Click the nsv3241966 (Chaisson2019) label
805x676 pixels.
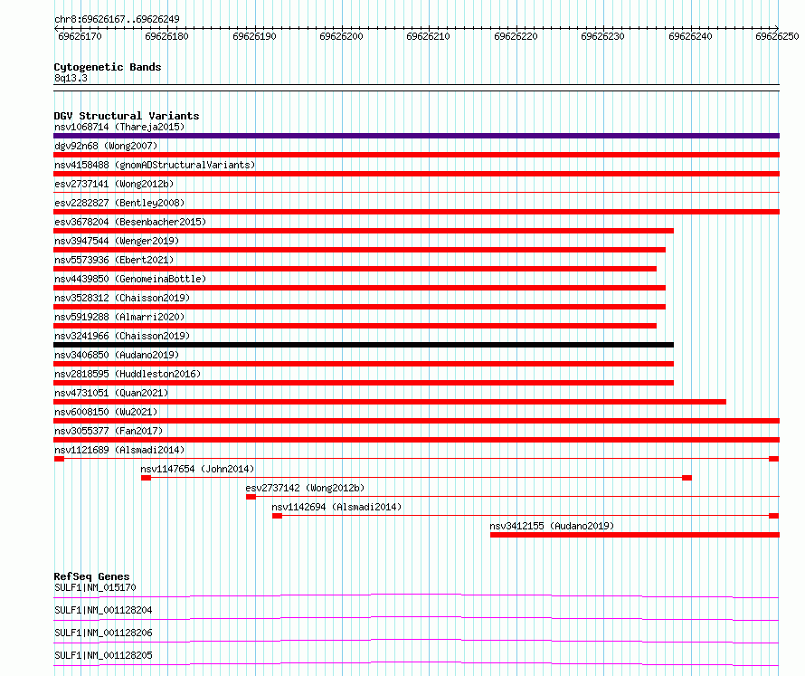click(122, 336)
